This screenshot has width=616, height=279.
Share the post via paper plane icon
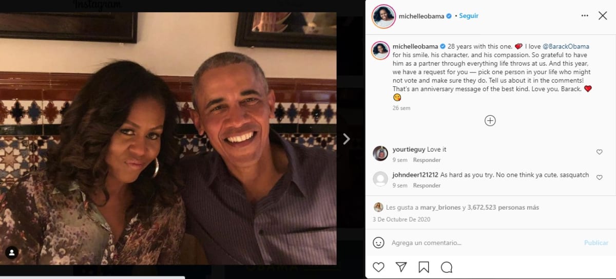(x=401, y=267)
